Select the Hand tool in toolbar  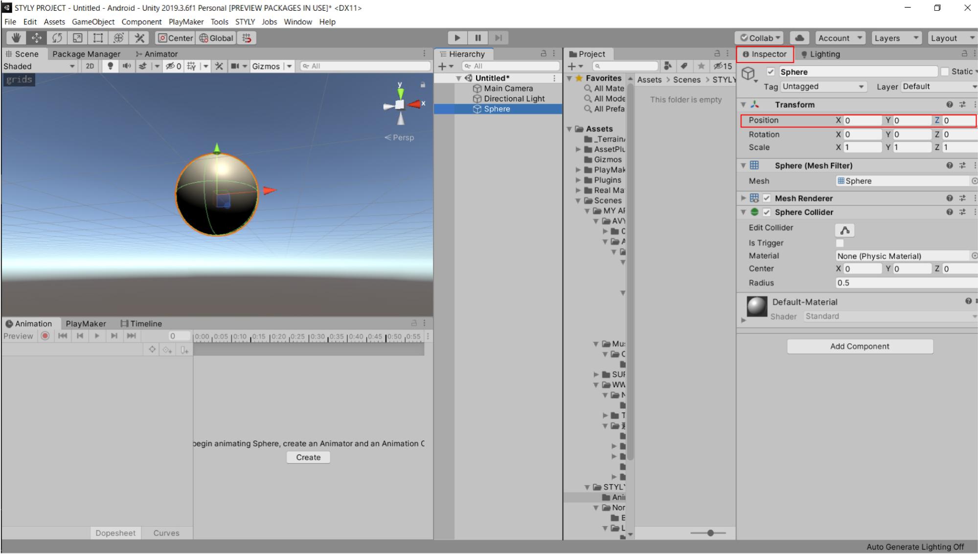click(16, 38)
